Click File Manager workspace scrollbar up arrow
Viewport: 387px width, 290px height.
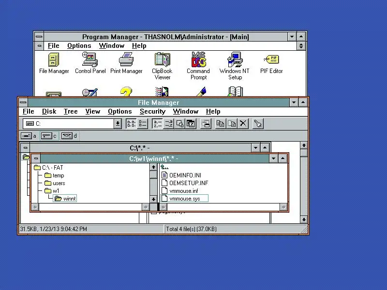point(304,145)
